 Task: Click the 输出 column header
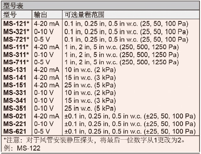click(40, 15)
